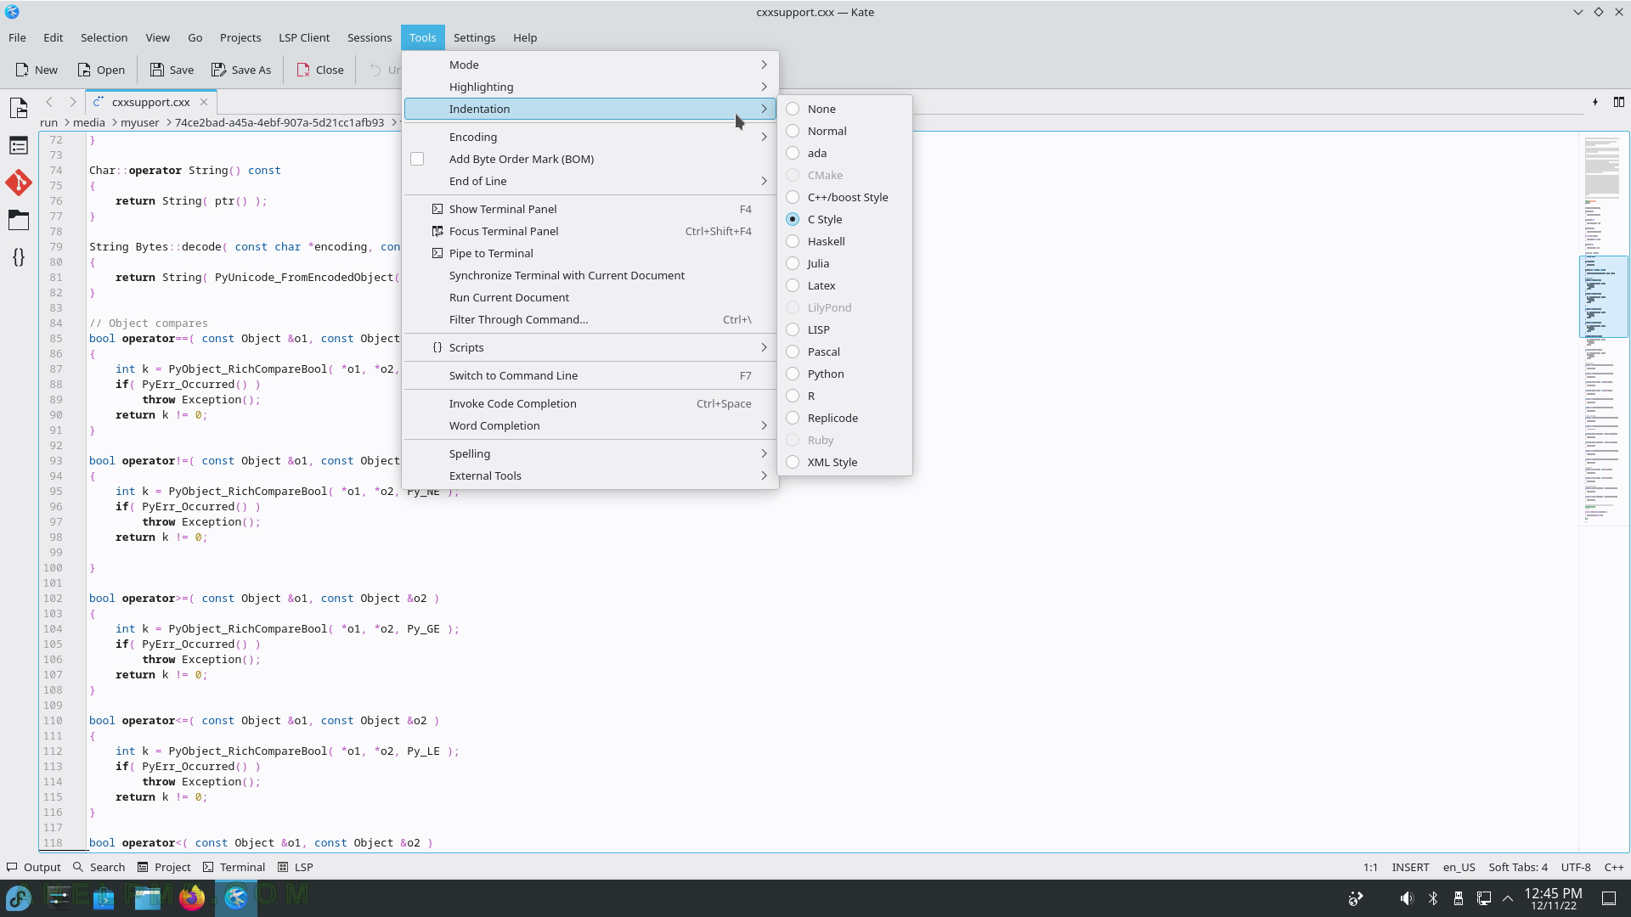Expand the Word Completion submenu

pyautogui.click(x=590, y=425)
